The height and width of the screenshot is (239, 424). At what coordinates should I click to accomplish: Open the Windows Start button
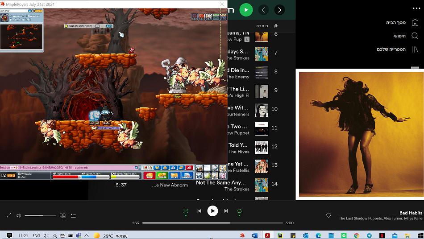[x=420, y=235]
